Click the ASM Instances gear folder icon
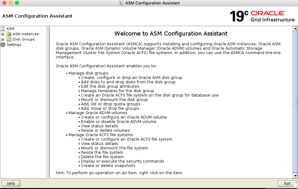 pyautogui.click(x=9, y=34)
